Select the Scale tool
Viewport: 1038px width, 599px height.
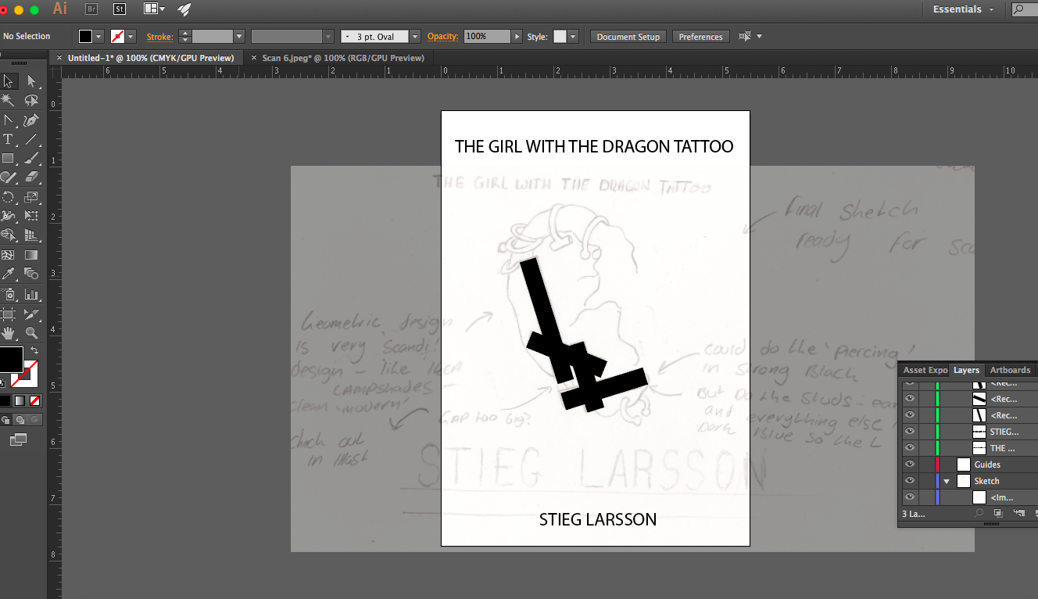tap(31, 197)
